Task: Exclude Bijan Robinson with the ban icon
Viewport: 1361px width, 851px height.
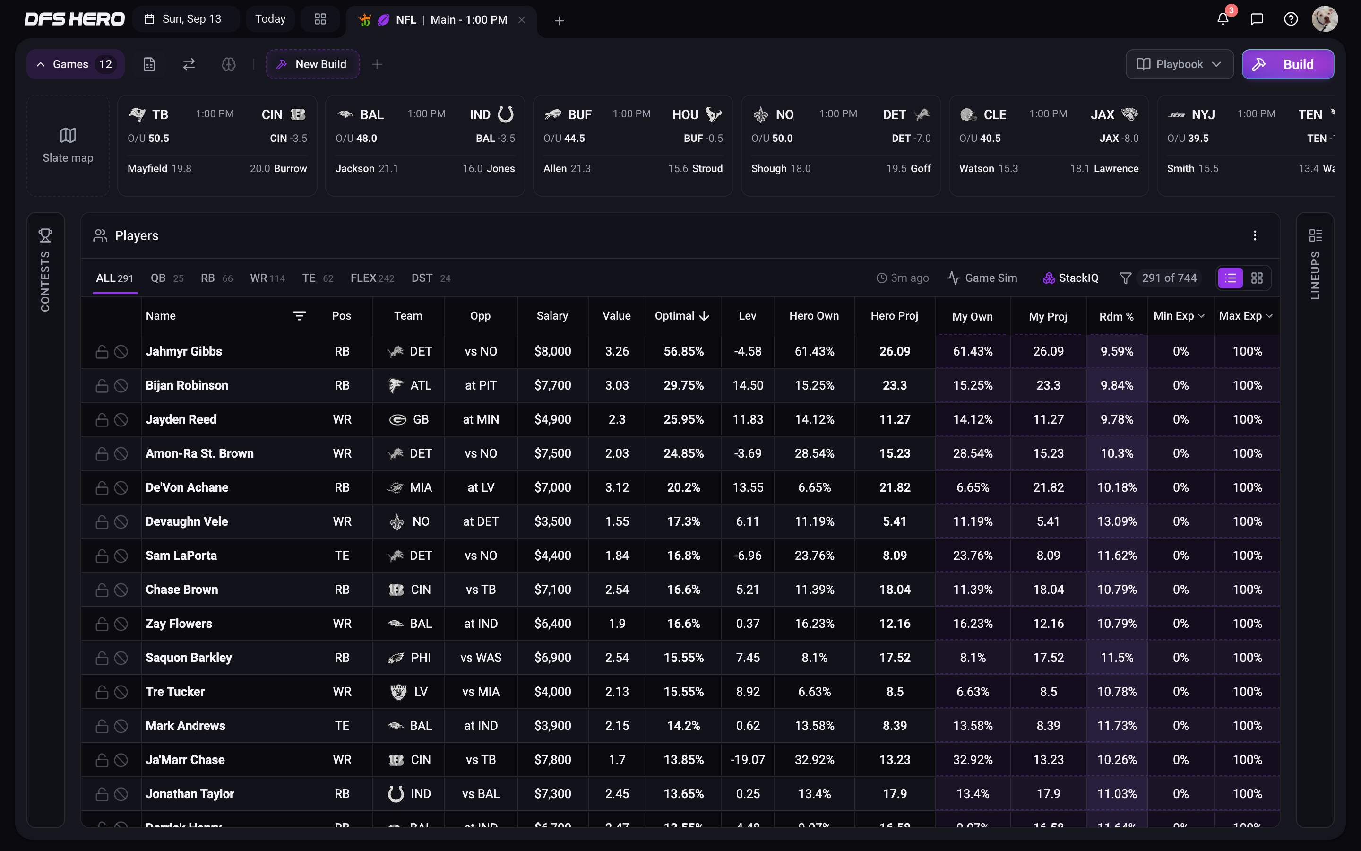Action: click(x=121, y=385)
